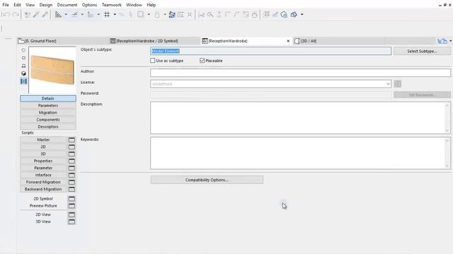Open the File menu
This screenshot has width=453, height=254.
6,5
